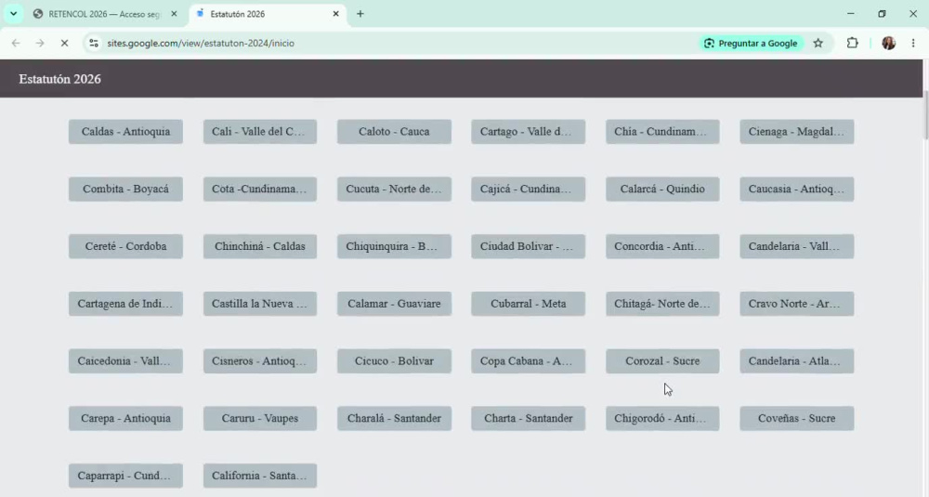Choose Charalá - Santander
The height and width of the screenshot is (497, 929).
(394, 418)
